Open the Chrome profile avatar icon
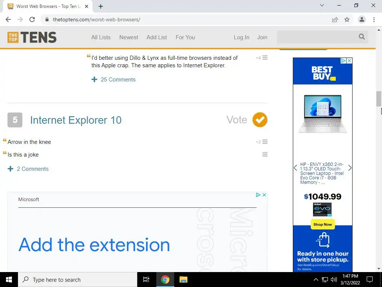The width and height of the screenshot is (382, 287). click(362, 19)
